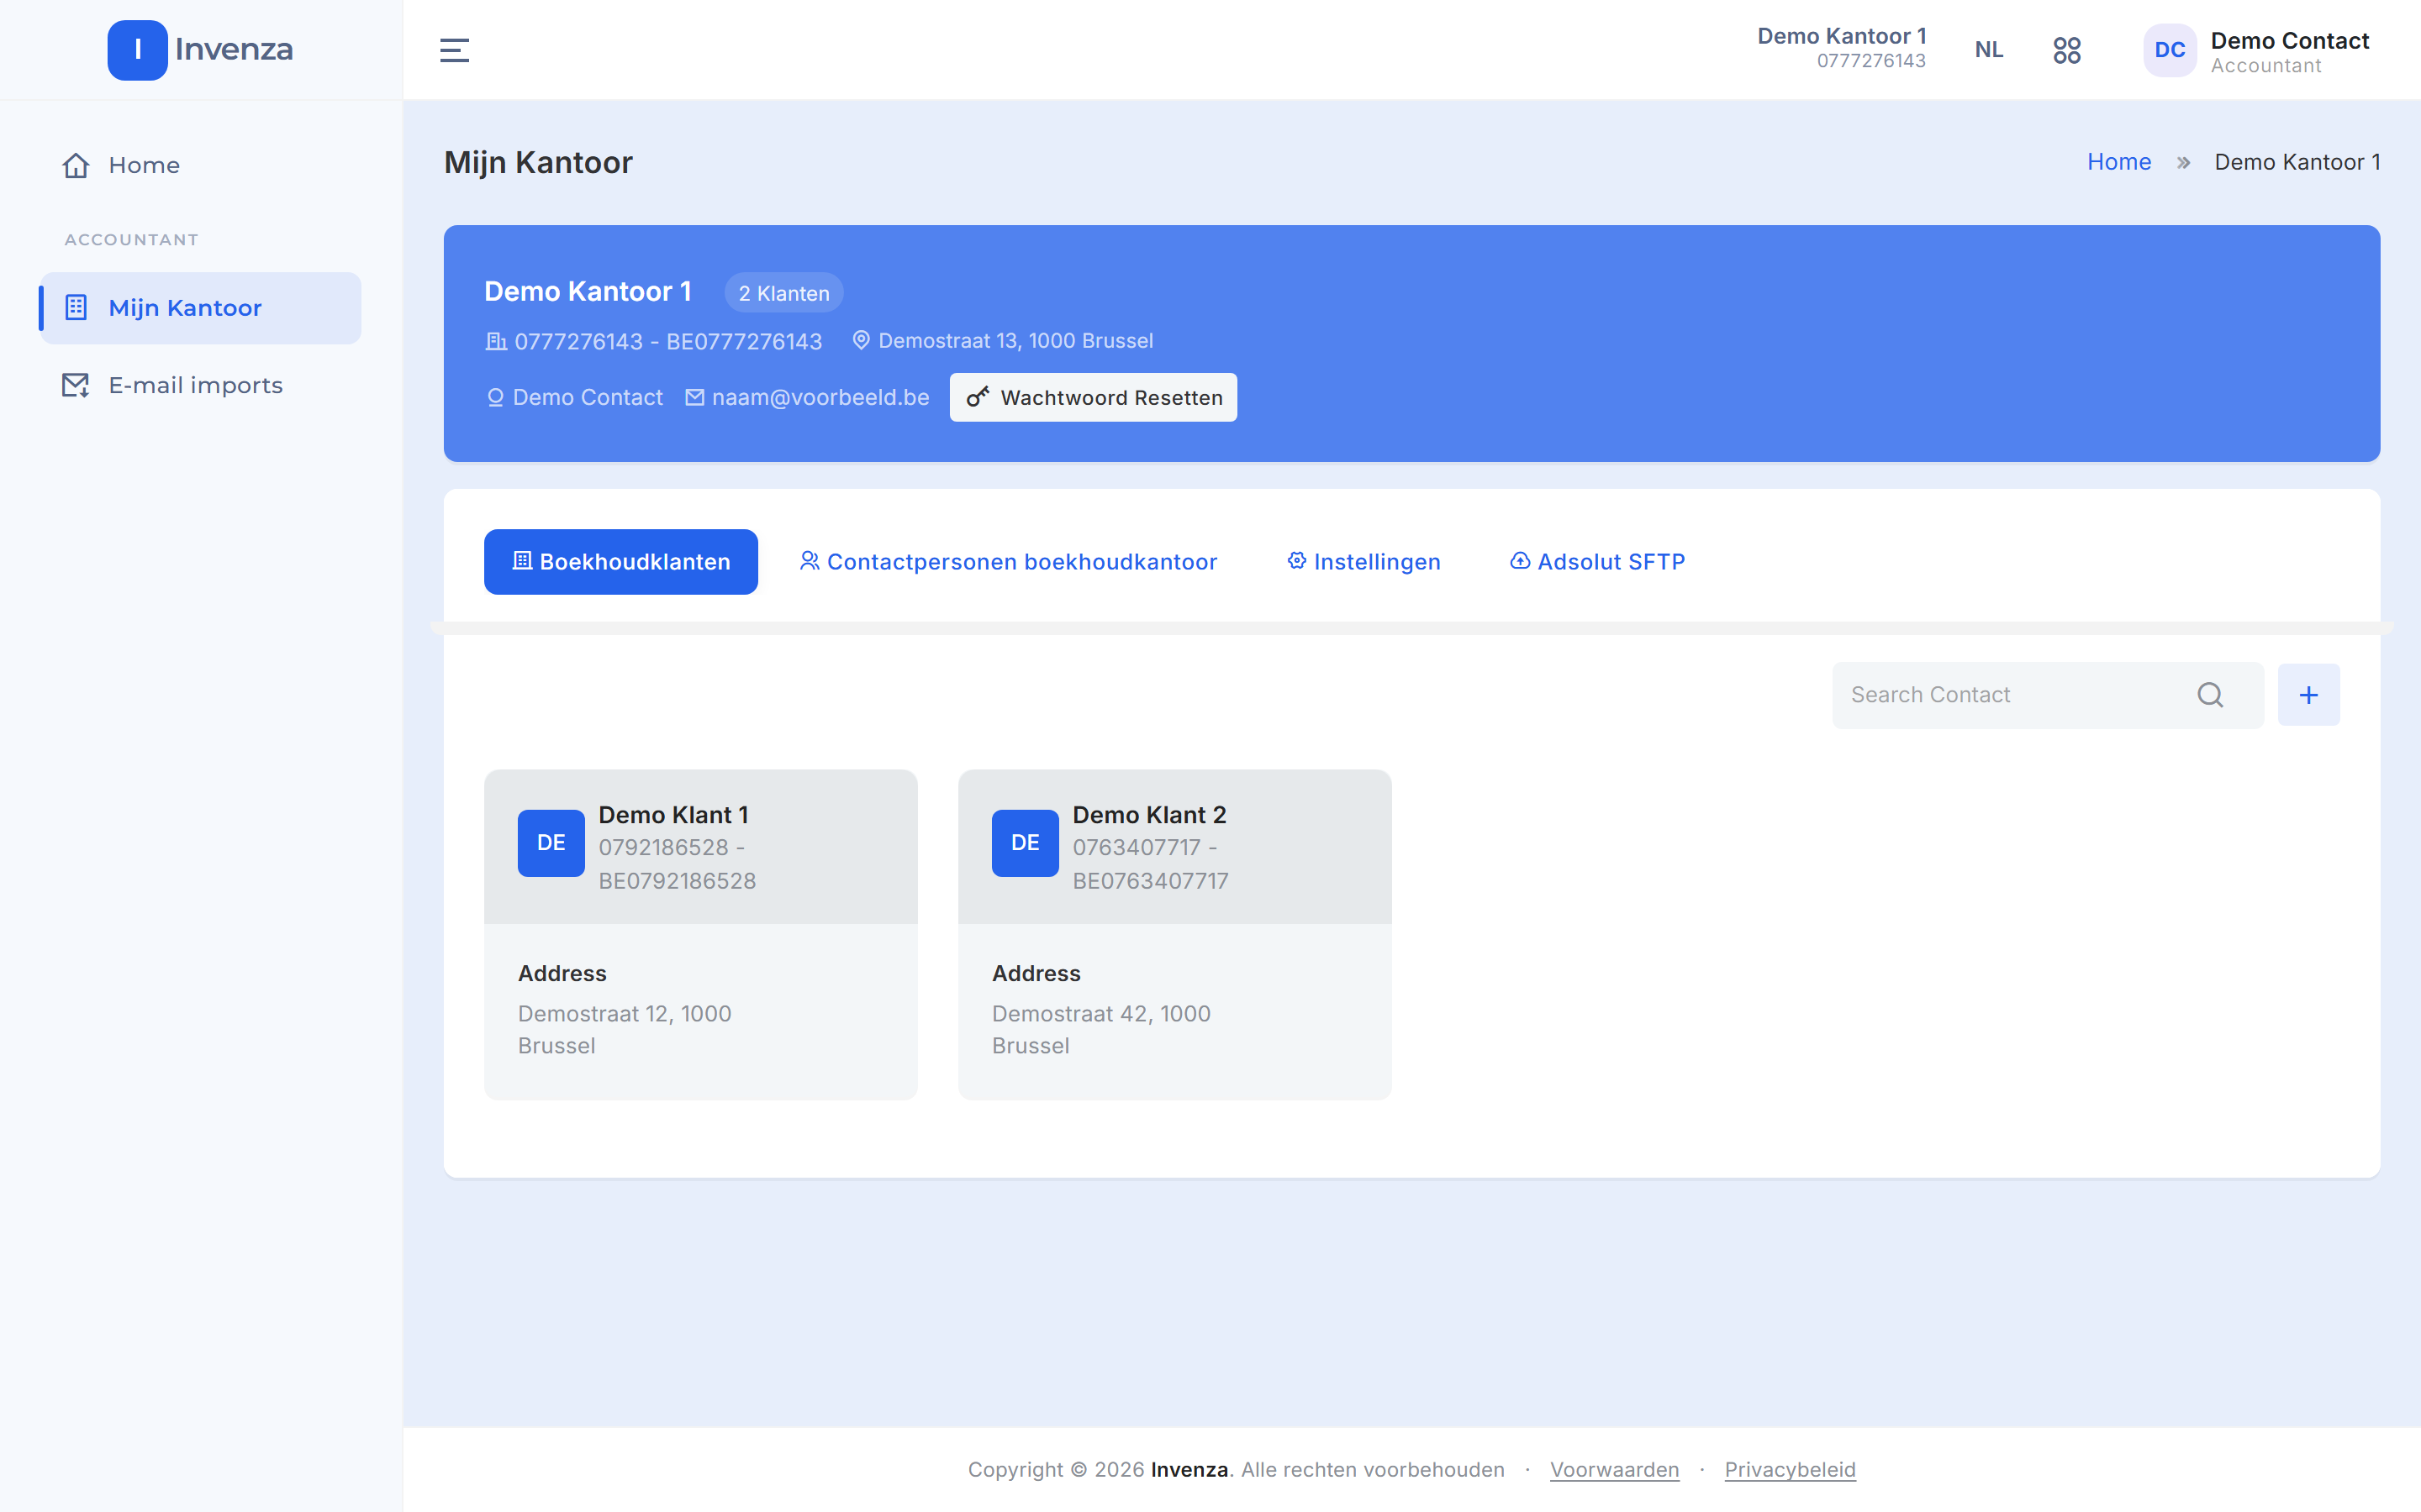Image resolution: width=2421 pixels, height=1512 pixels.
Task: Go to Home in the sidebar
Action: click(x=200, y=165)
